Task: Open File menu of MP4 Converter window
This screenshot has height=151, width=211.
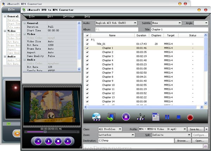Action: point(11,9)
